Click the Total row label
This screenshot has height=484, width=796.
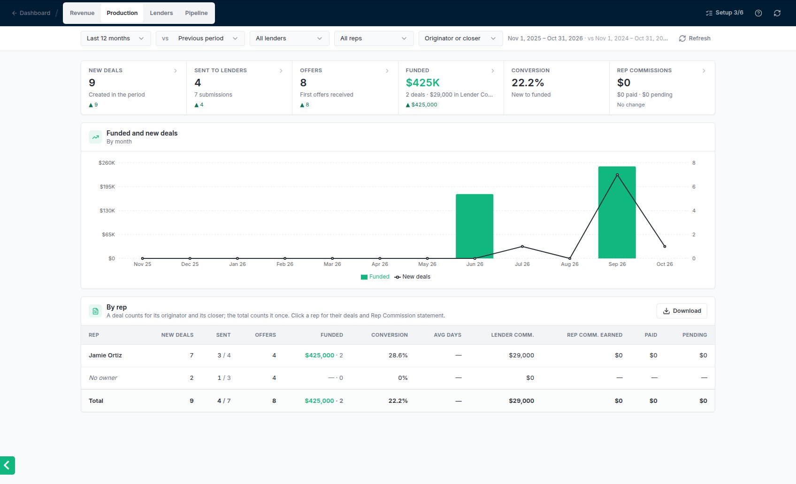(x=96, y=401)
